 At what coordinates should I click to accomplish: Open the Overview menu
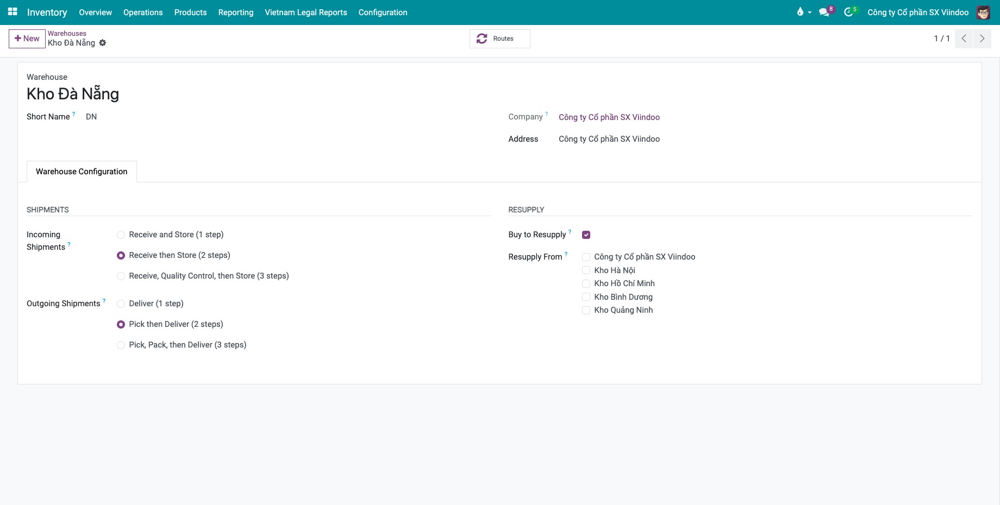click(x=95, y=12)
